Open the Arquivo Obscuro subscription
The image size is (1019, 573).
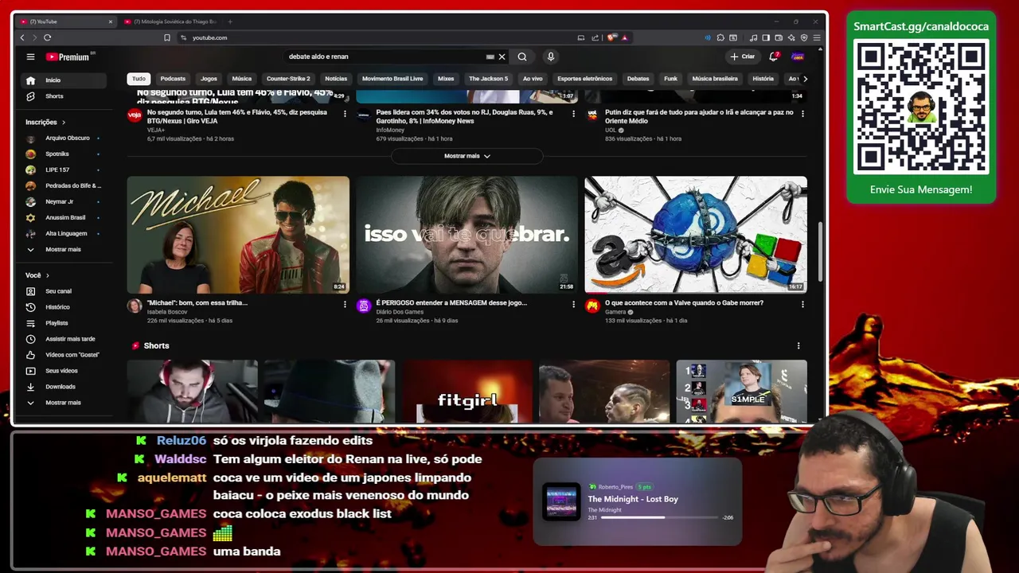coord(65,138)
